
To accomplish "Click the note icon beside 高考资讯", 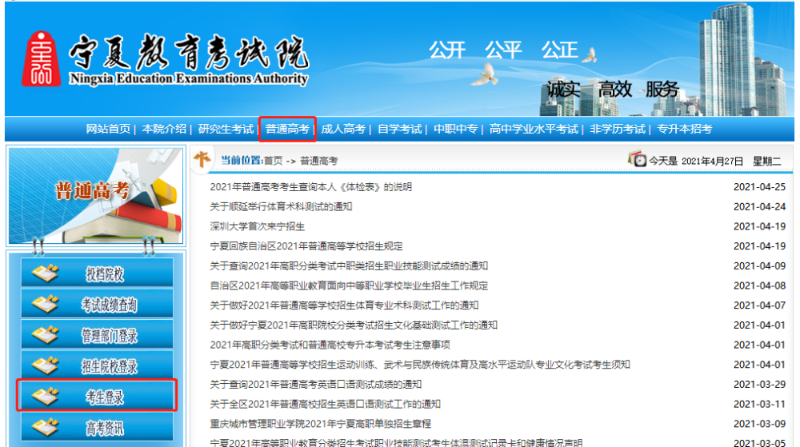I will click(x=45, y=427).
